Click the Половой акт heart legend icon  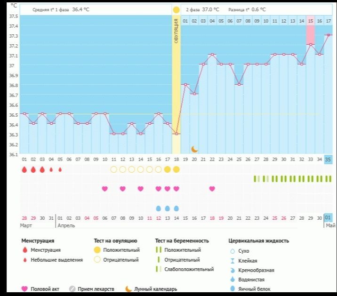click(x=24, y=289)
